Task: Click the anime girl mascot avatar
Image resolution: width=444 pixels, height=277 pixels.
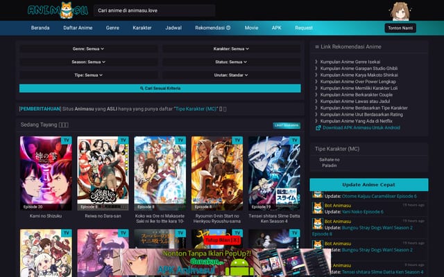Action: pyautogui.click(x=400, y=11)
